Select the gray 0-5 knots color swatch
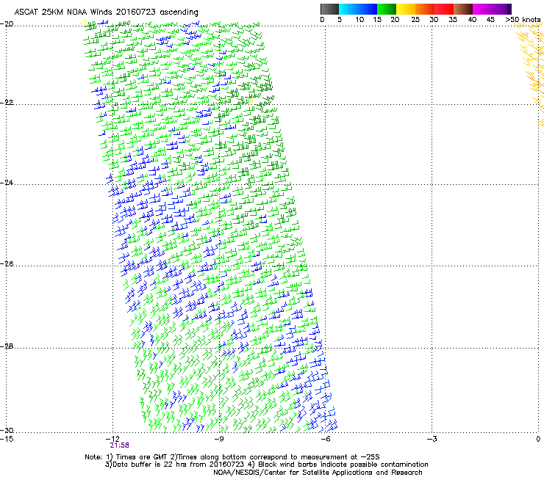Viewport: 544px width, 477px height. point(329,9)
